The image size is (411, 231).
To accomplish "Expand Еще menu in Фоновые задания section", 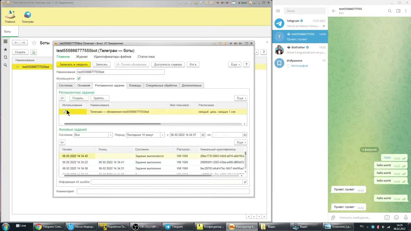I will tap(241, 142).
